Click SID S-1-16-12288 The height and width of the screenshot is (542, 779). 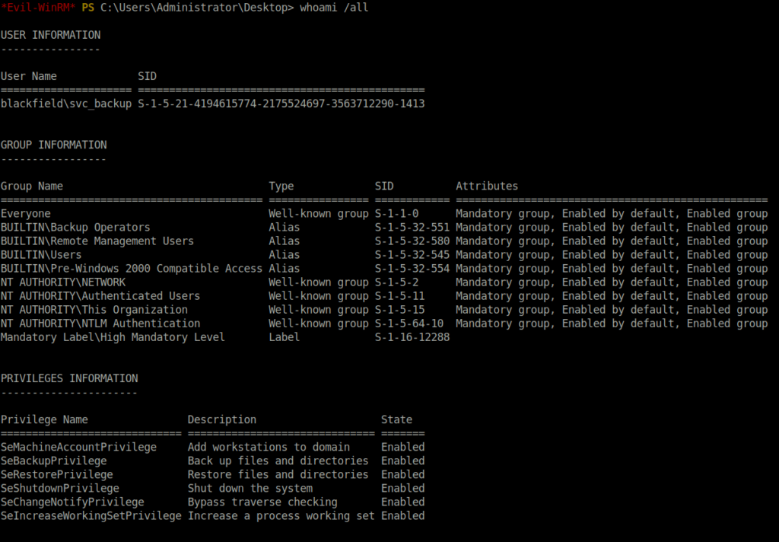pyautogui.click(x=412, y=337)
